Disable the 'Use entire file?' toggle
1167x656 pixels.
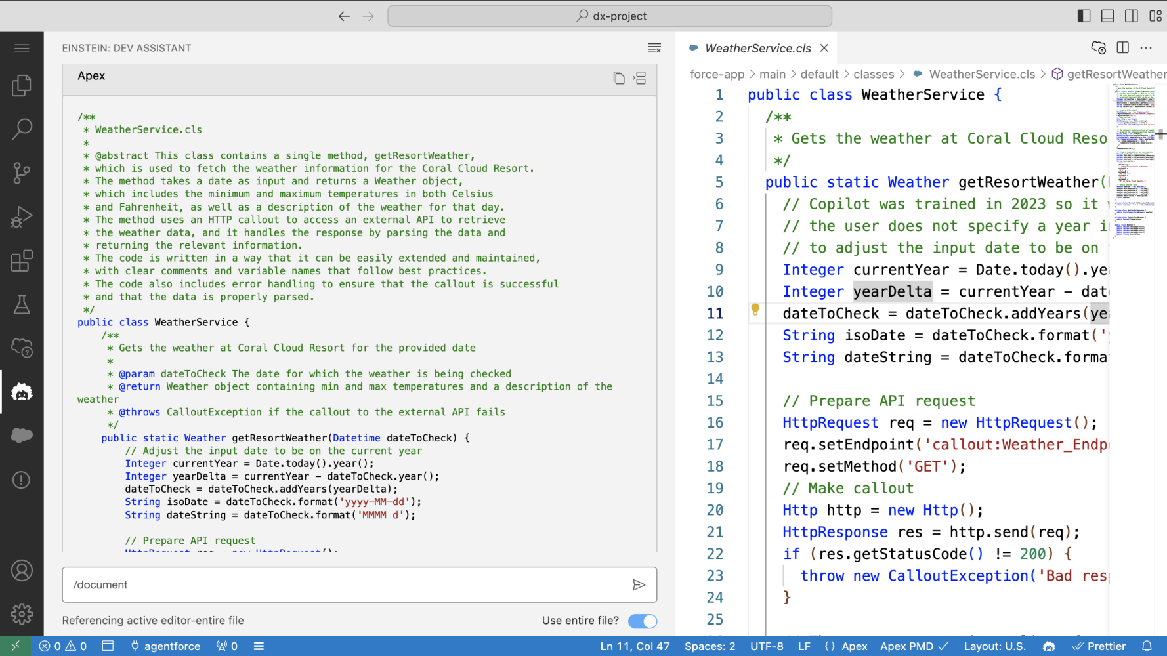642,621
